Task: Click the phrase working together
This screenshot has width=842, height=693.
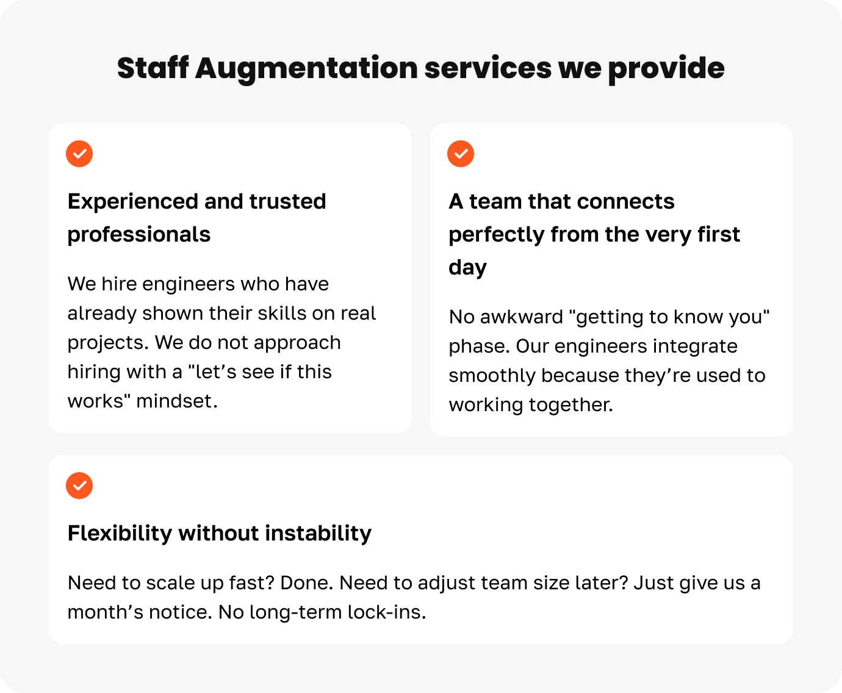Action: pyautogui.click(x=530, y=405)
